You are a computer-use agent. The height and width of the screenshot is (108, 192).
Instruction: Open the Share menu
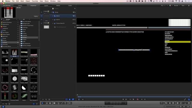click(x=46, y=1)
